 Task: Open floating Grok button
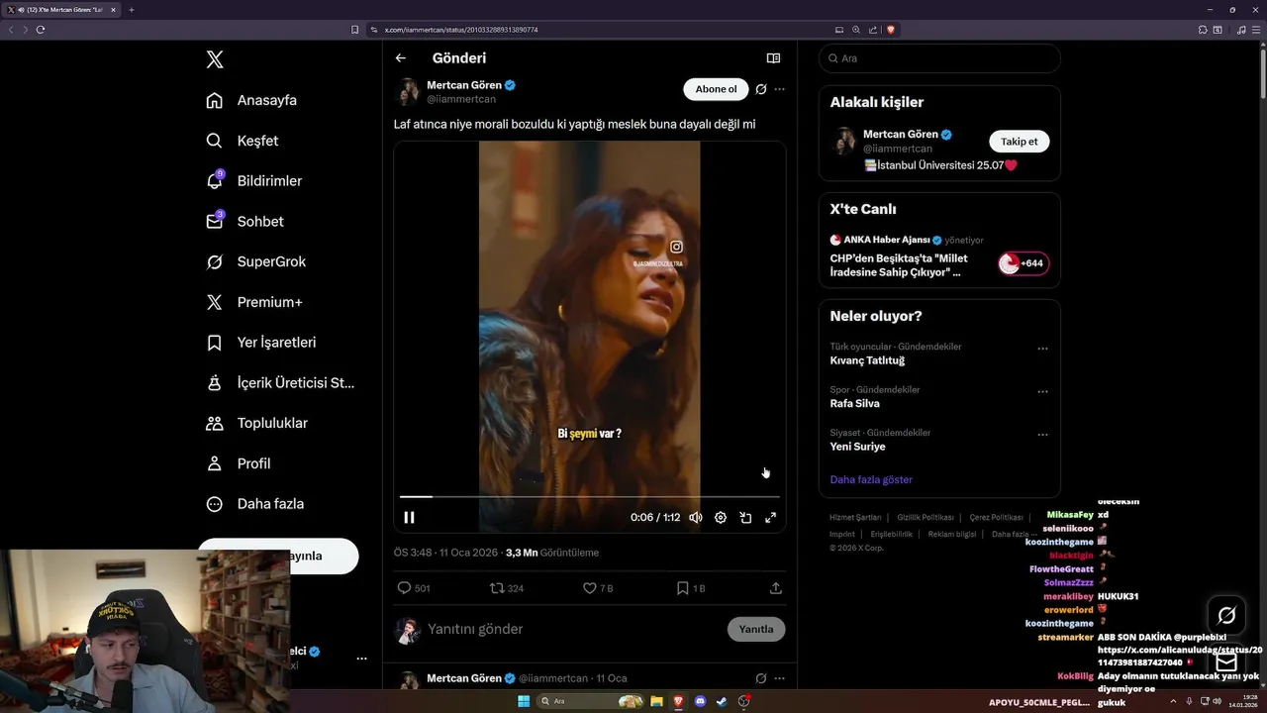coord(1226,616)
